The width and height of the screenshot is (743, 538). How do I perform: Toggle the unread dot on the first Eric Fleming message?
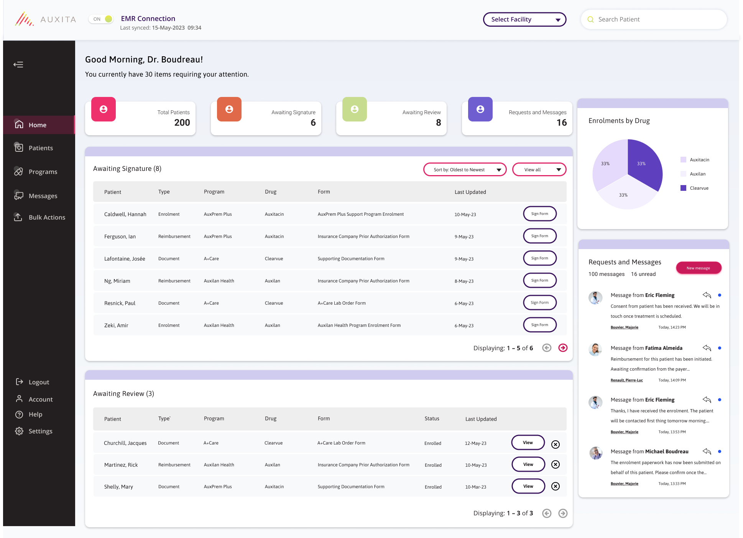pyautogui.click(x=719, y=295)
